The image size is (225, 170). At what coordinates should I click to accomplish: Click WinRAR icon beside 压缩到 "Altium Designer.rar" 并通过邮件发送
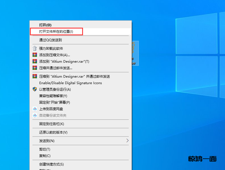[x=35, y=76]
